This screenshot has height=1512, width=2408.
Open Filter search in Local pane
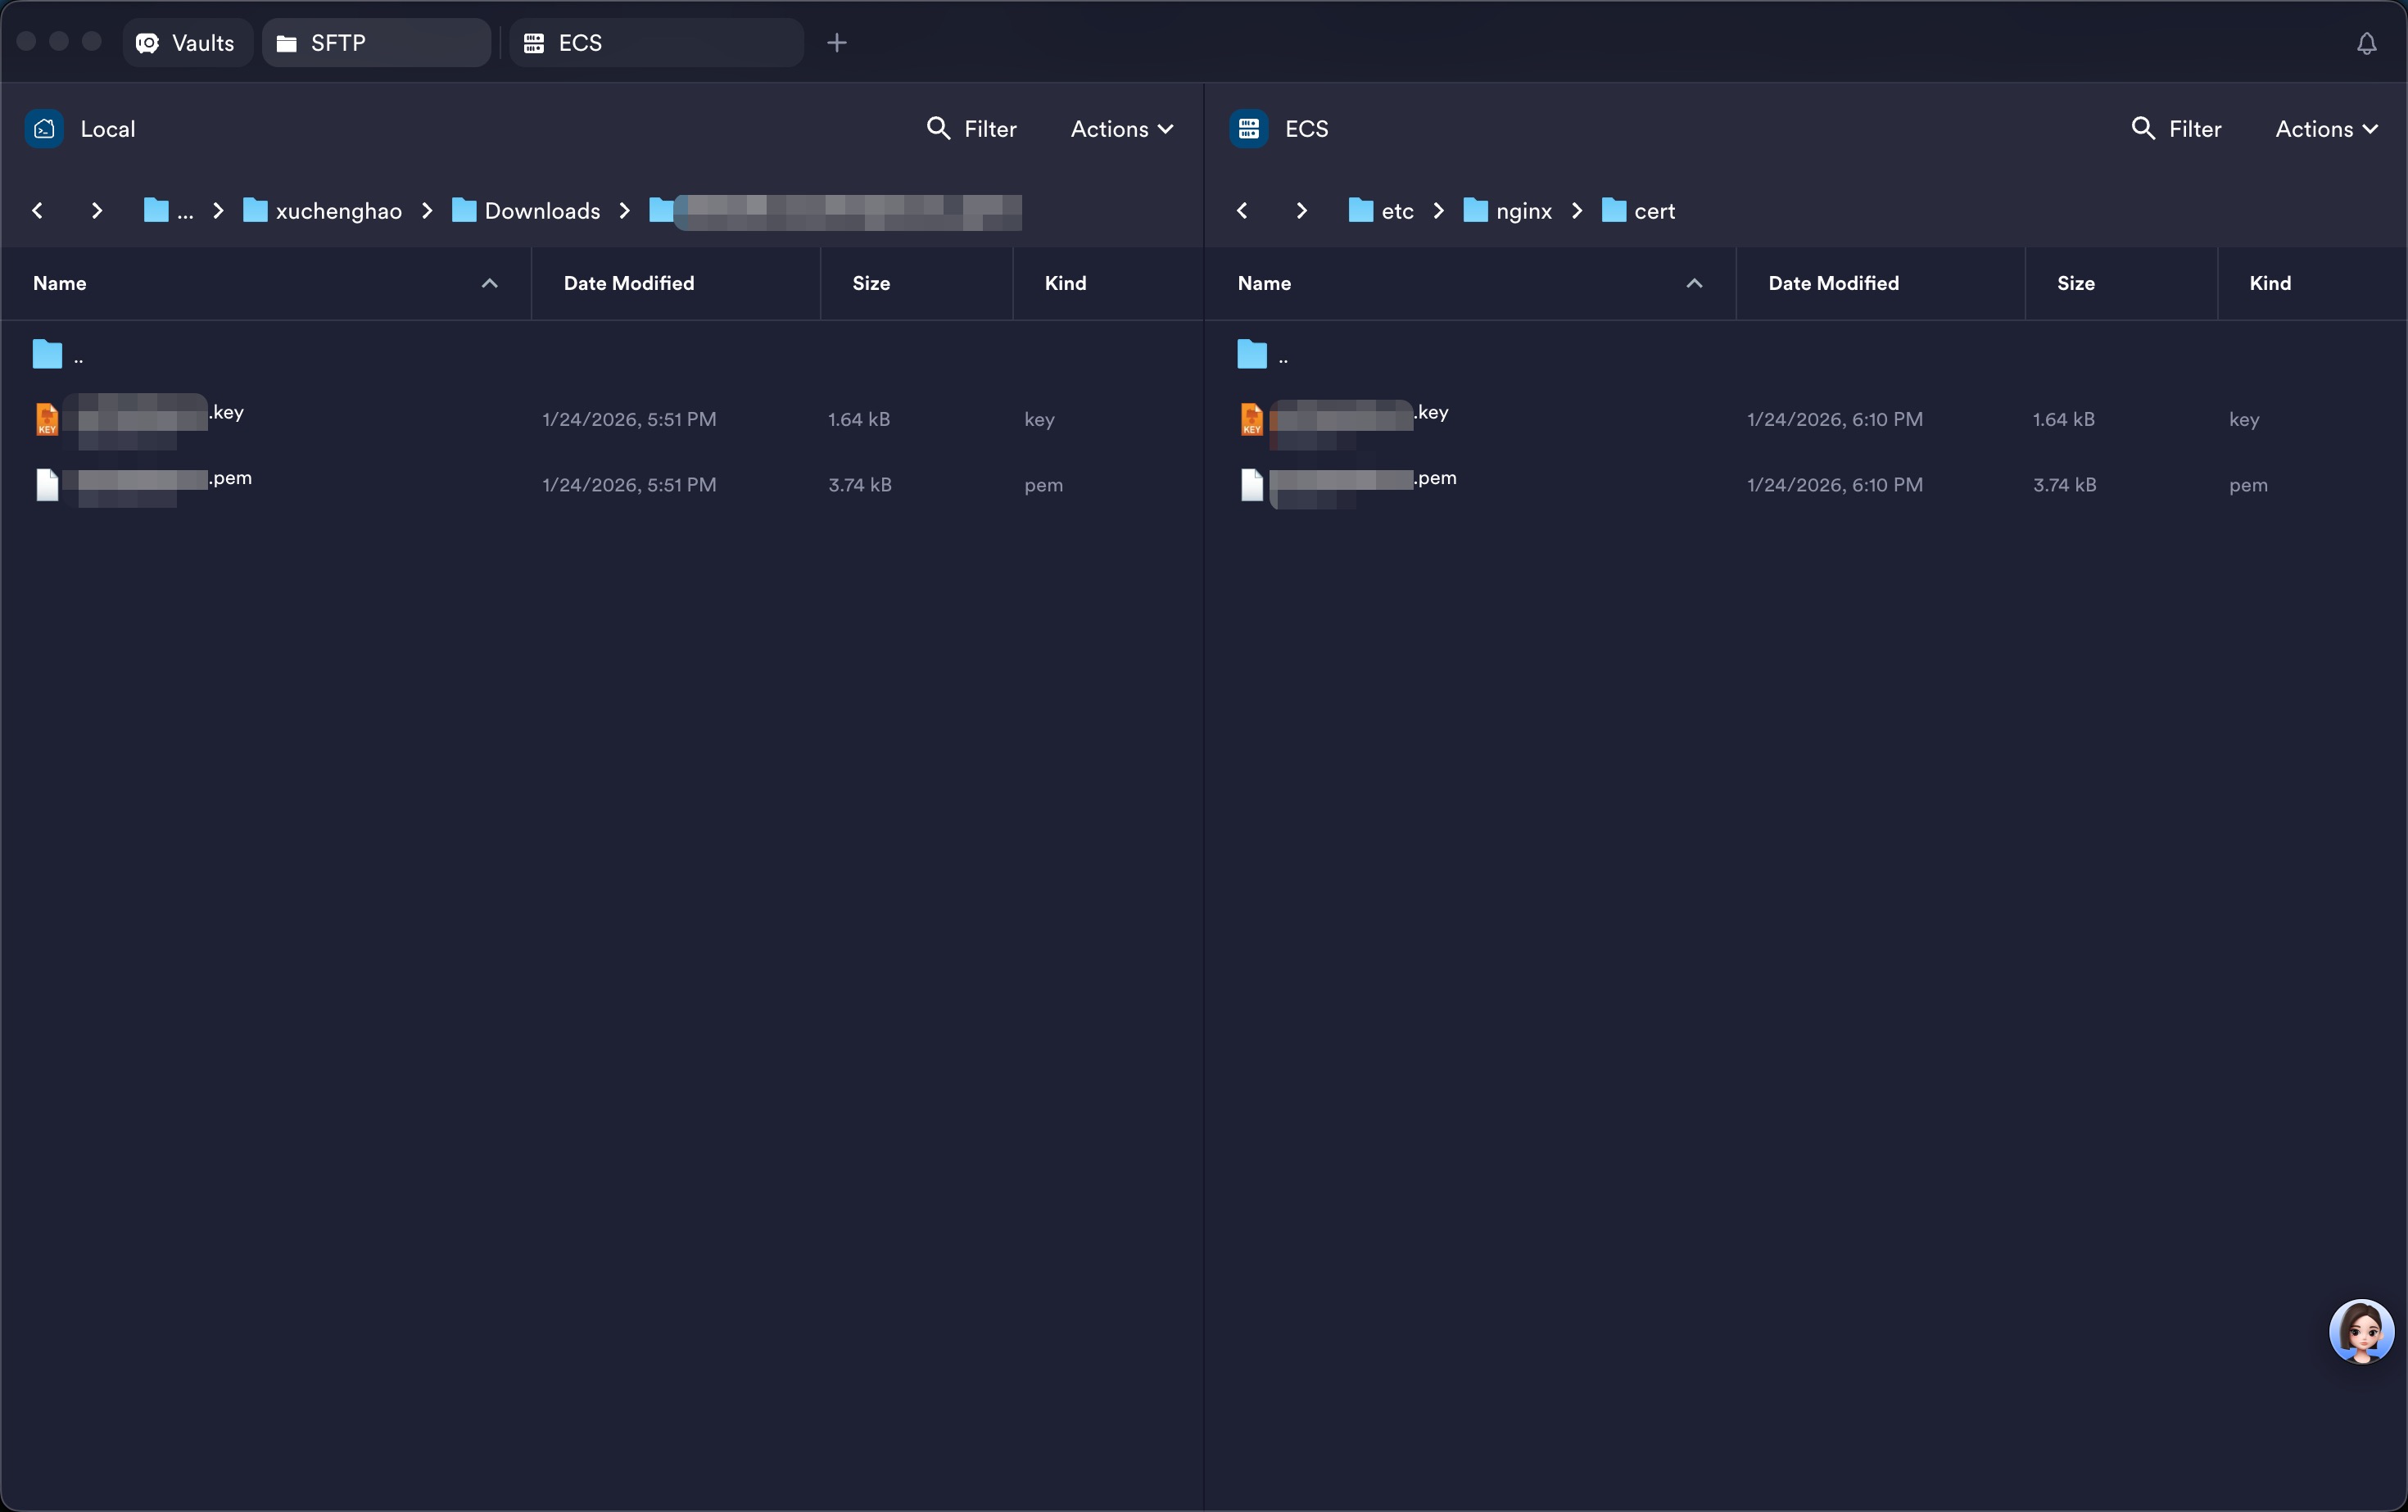(971, 129)
